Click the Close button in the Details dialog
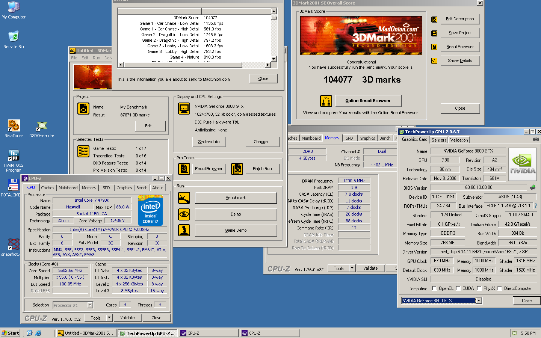 [x=263, y=78]
